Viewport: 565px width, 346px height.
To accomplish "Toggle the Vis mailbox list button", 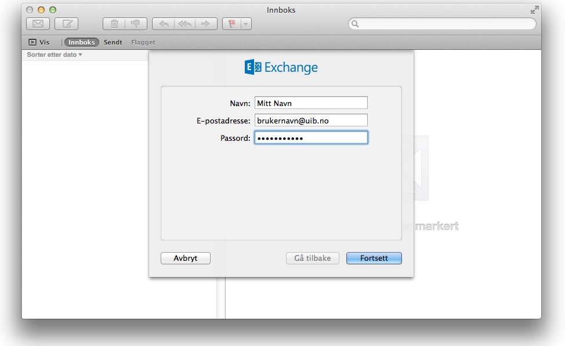I will pos(39,42).
